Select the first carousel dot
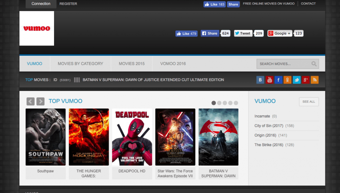 214,103
